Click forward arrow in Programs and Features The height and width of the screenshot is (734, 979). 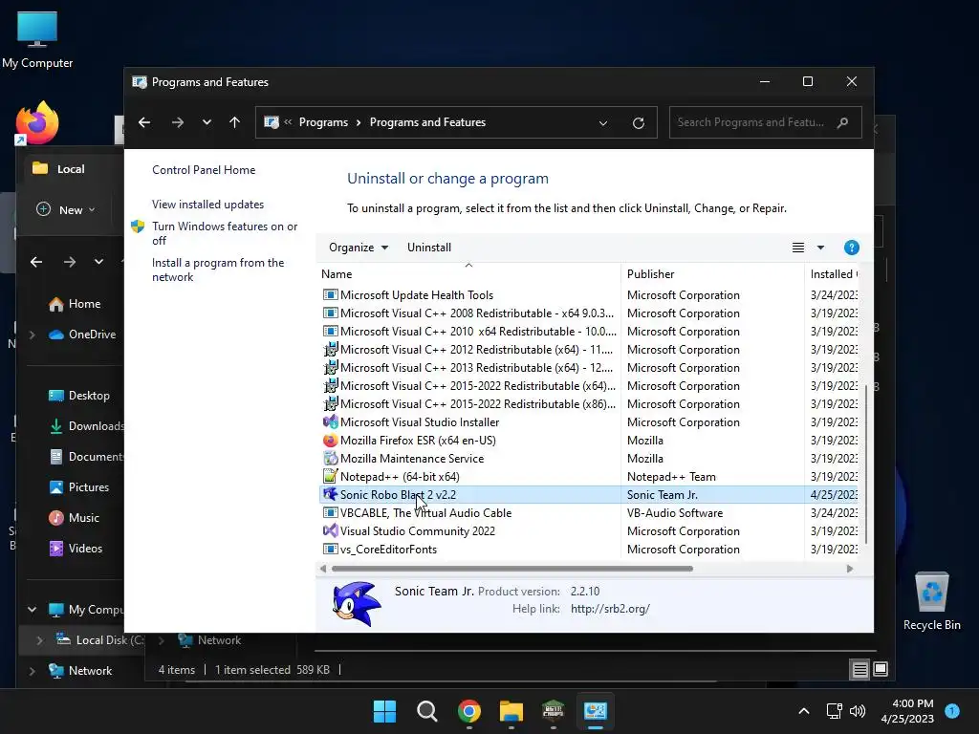pos(177,122)
